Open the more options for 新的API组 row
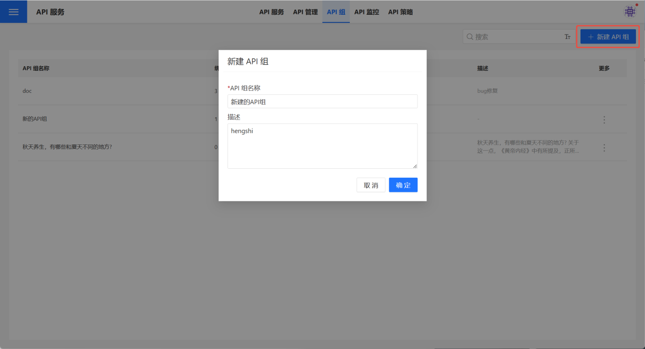This screenshot has width=645, height=349. (604, 119)
